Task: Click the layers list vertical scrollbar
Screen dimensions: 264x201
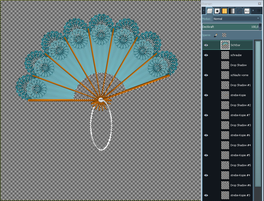Action: click(258, 113)
